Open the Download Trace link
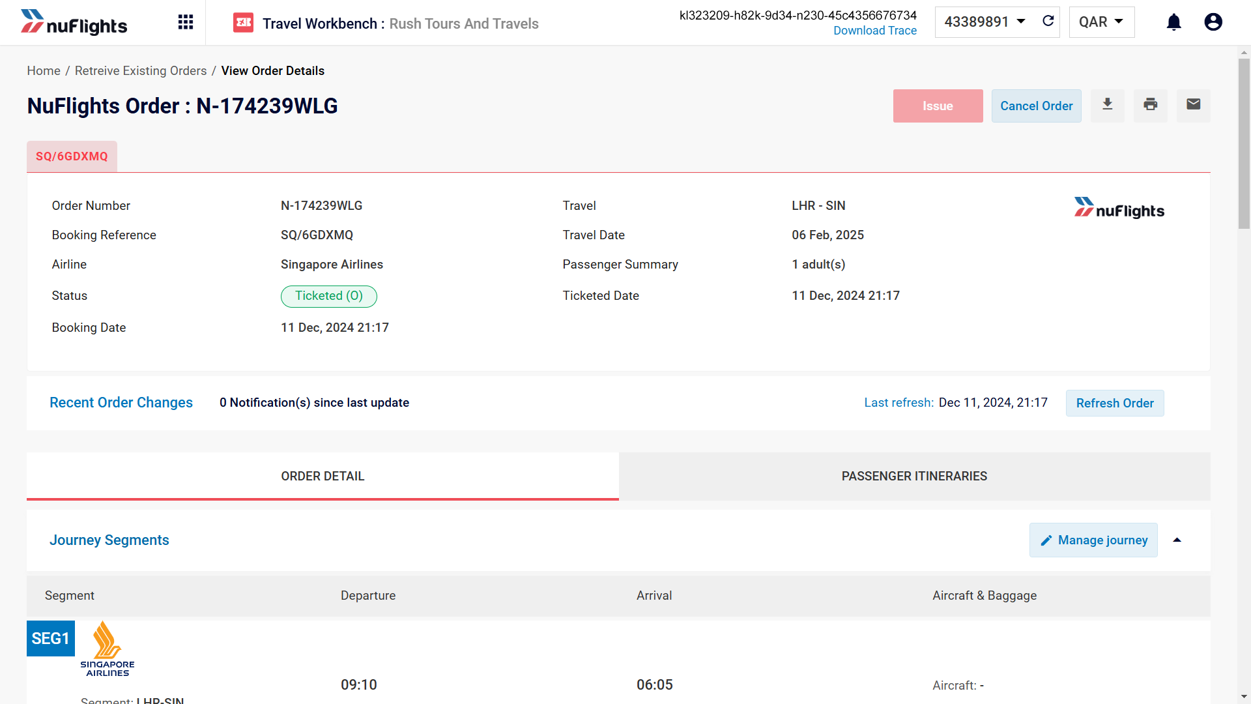This screenshot has width=1251, height=704. click(874, 31)
